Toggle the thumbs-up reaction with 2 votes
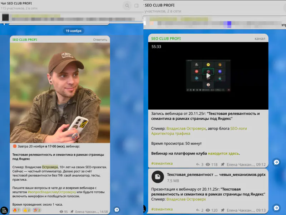Image resolution: width=286 pixels, height=215 pixels. (26, 210)
